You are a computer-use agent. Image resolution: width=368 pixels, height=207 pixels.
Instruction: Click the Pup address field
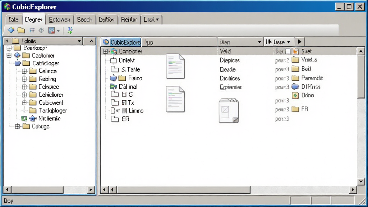pyautogui.click(x=180, y=42)
